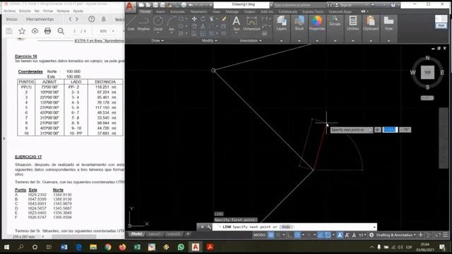Click the Rotate tool in Modify panel

point(203,19)
